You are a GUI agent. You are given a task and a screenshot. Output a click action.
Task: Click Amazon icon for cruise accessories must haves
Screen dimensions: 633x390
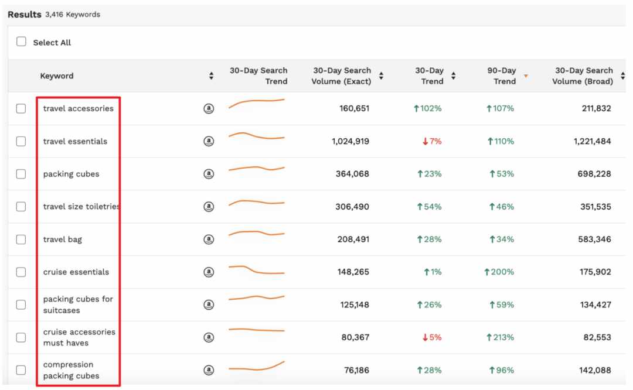click(209, 337)
